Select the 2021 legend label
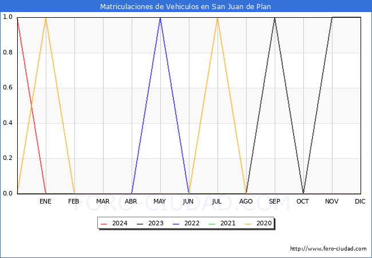 point(228,224)
